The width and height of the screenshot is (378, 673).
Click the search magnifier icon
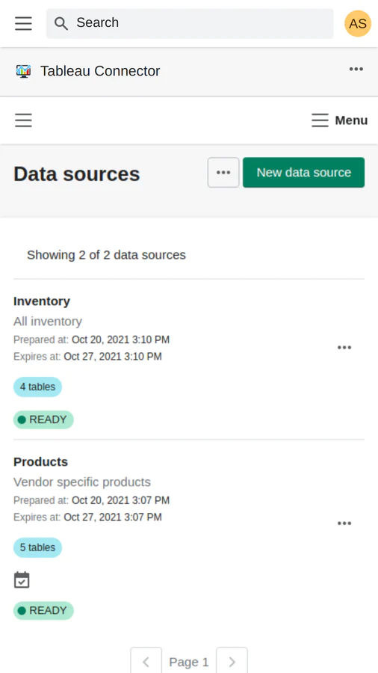(61, 24)
